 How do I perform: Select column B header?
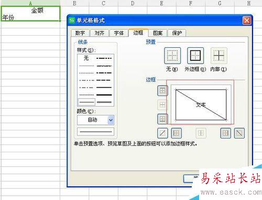74,3
